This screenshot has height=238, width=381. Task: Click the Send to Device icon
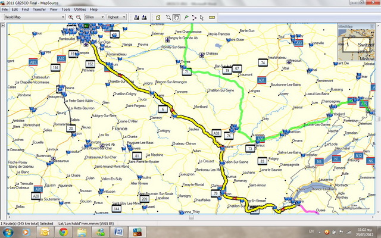[x=136, y=17]
